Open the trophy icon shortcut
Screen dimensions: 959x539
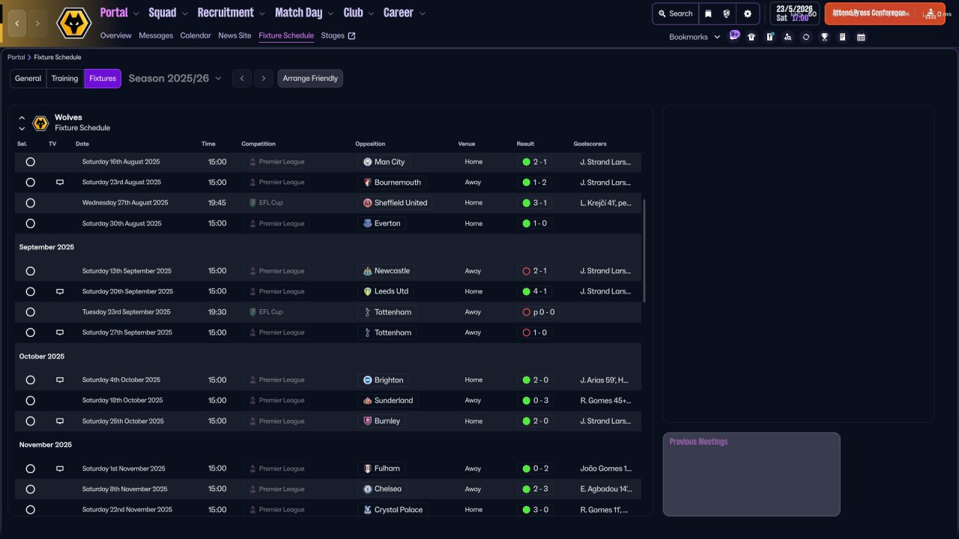824,37
